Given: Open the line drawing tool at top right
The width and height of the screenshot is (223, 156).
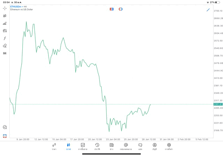Looking at the screenshot, I should click(x=208, y=10).
